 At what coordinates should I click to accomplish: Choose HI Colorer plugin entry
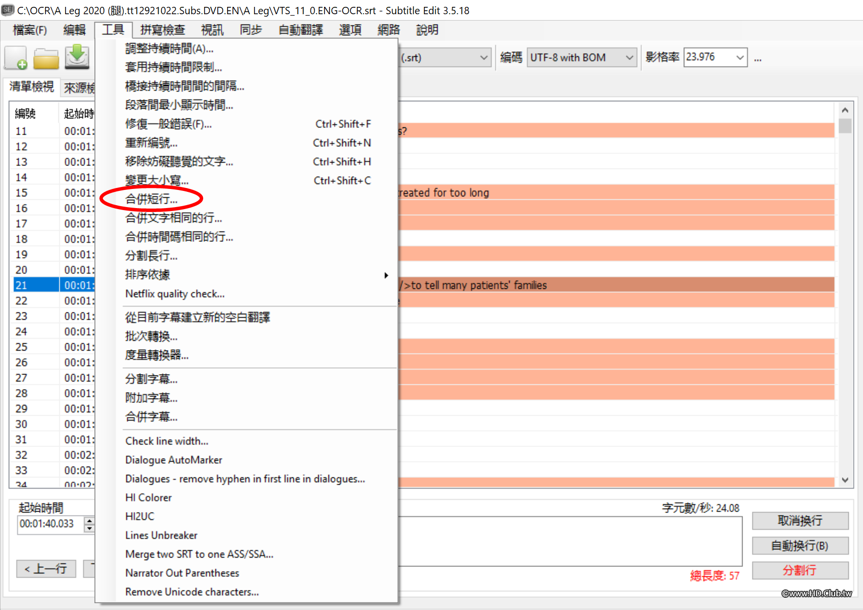pyautogui.click(x=247, y=497)
